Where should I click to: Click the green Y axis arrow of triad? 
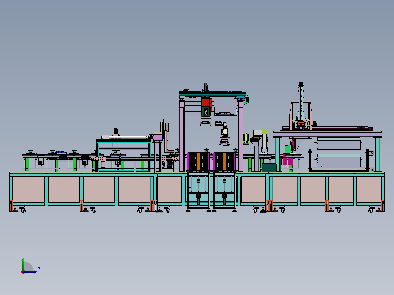point(23,265)
